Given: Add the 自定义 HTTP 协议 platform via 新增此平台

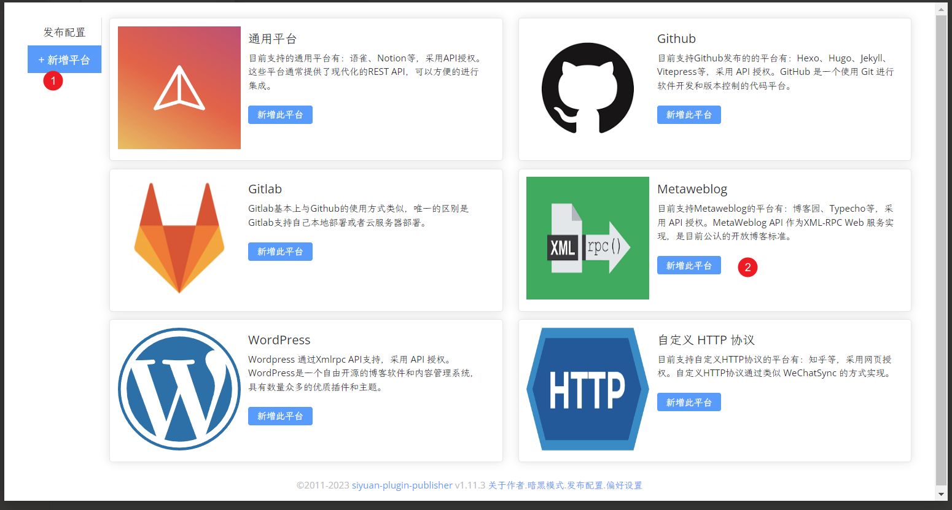Looking at the screenshot, I should coord(689,403).
